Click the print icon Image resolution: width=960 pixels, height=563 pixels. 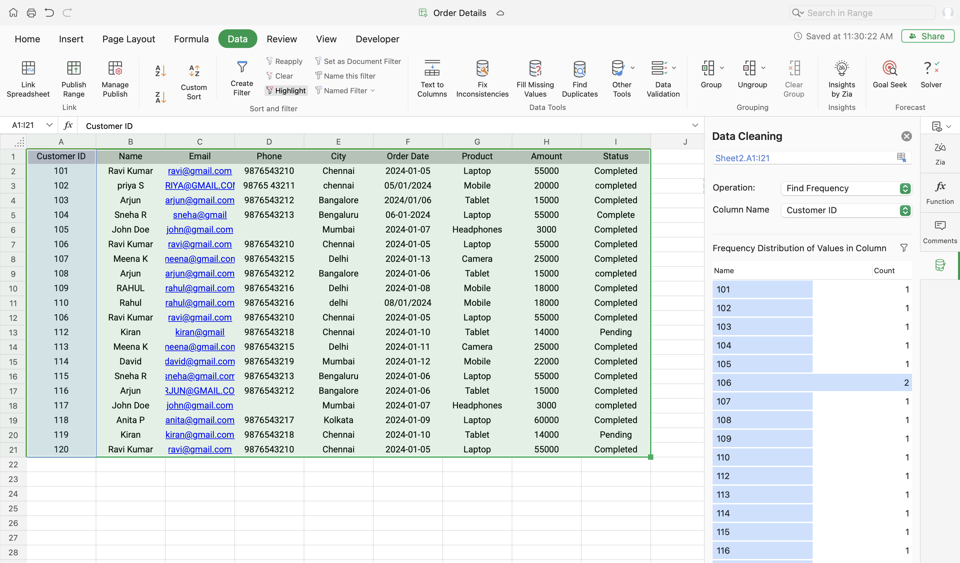pos(31,13)
